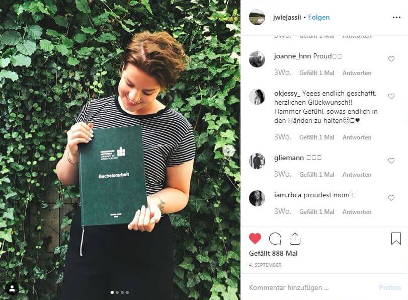Image resolution: width=408 pixels, height=300 pixels.
Task: Follow jwiejassii with the Folgen link
Action: click(x=319, y=18)
